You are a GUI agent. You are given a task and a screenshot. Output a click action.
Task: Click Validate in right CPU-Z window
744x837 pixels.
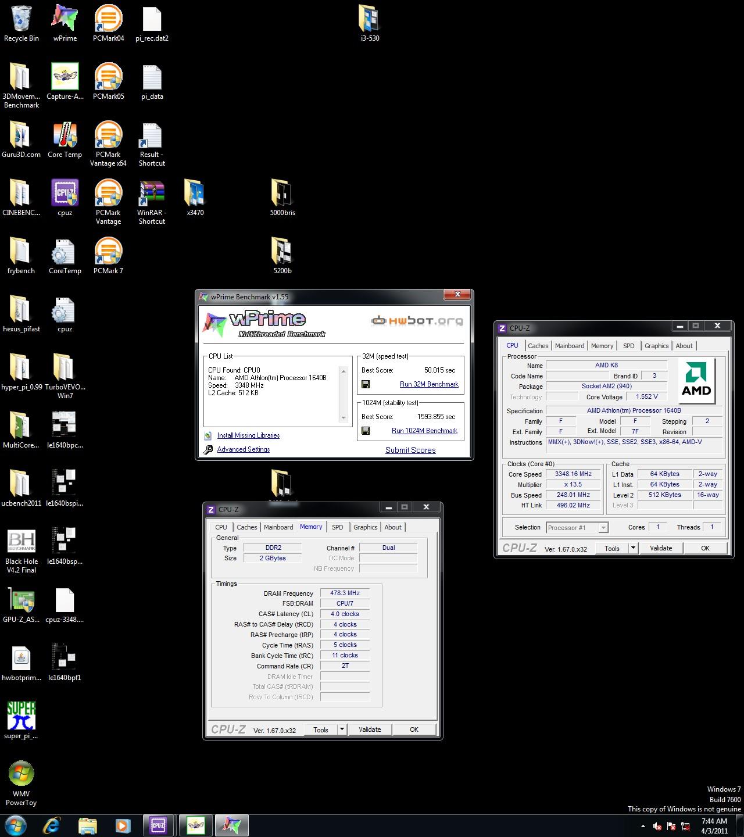coord(661,548)
